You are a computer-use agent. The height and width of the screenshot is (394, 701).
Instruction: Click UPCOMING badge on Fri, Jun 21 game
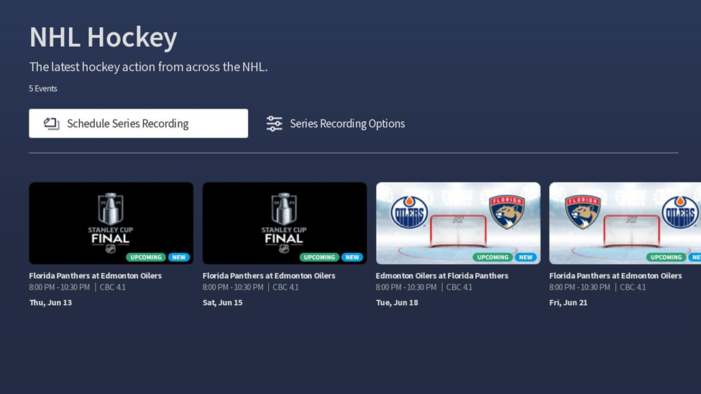point(666,257)
